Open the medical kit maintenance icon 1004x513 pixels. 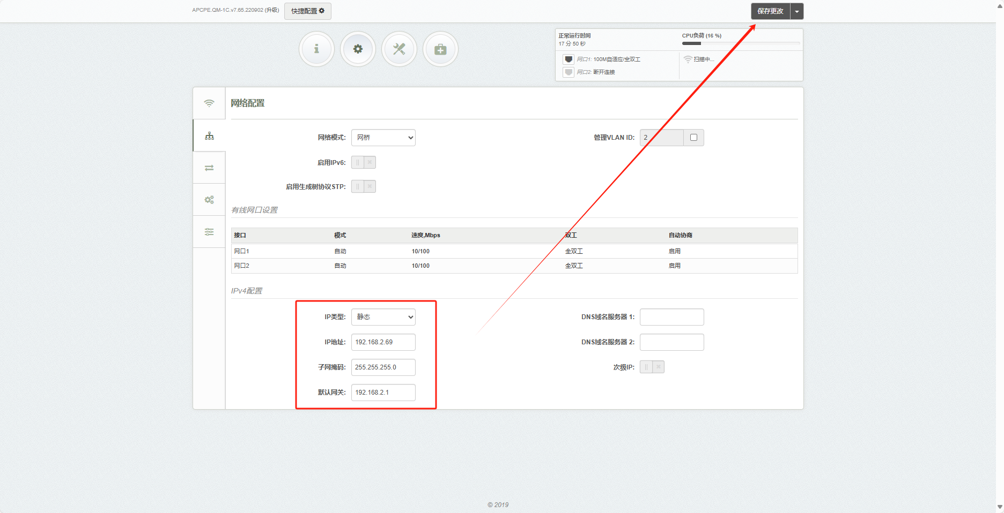440,49
